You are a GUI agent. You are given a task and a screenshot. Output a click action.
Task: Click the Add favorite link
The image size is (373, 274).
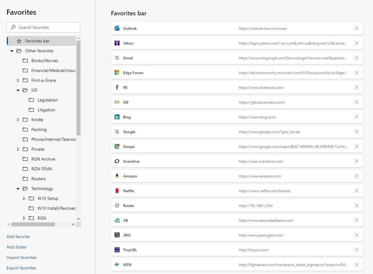(18, 236)
